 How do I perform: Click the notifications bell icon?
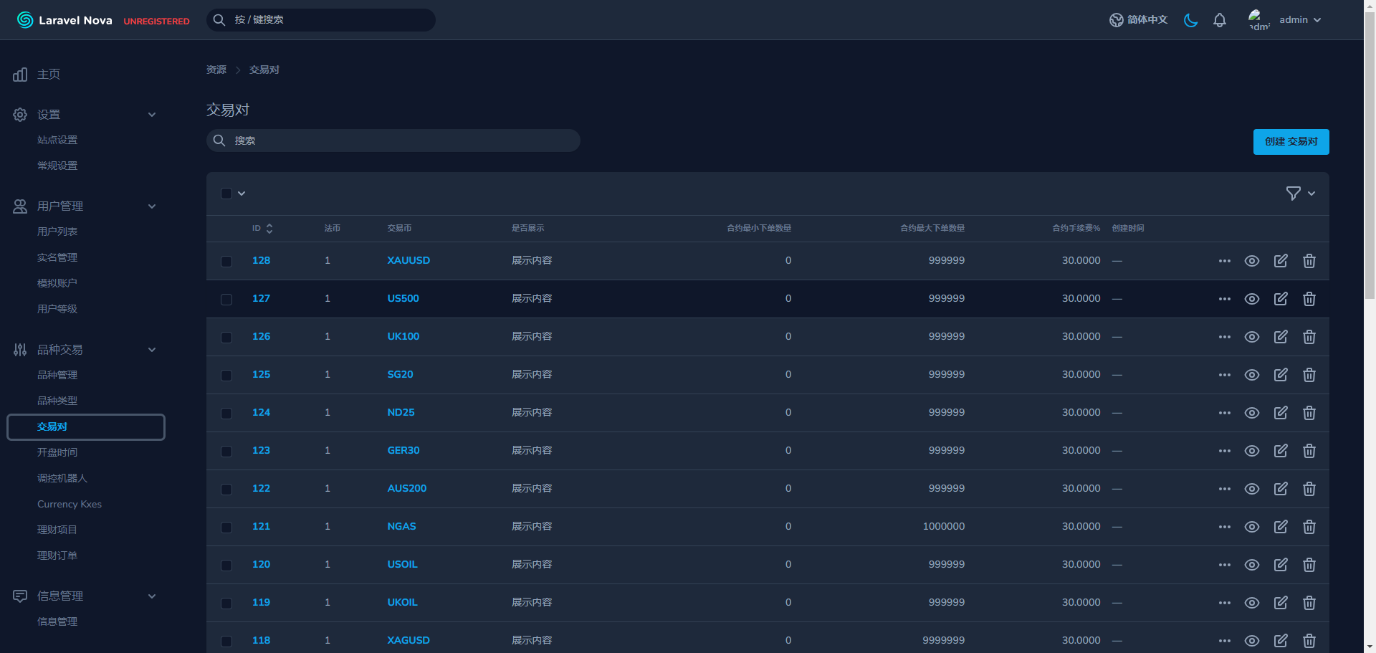click(1219, 20)
